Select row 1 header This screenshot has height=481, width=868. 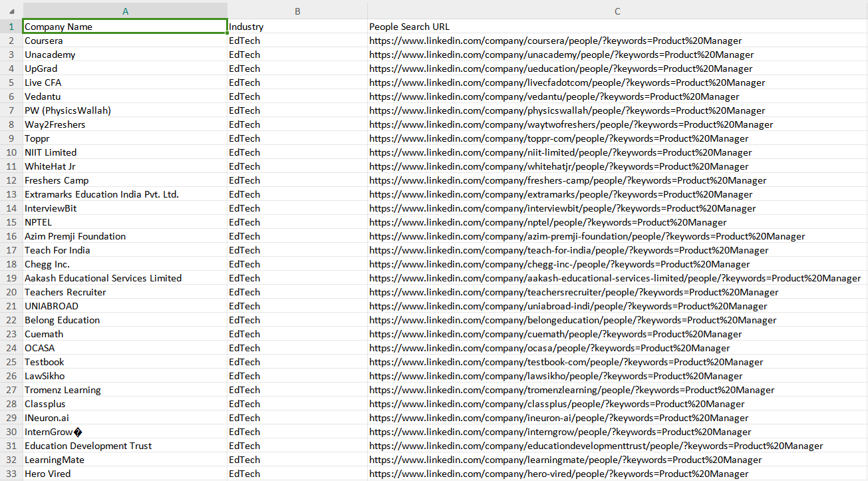11,27
